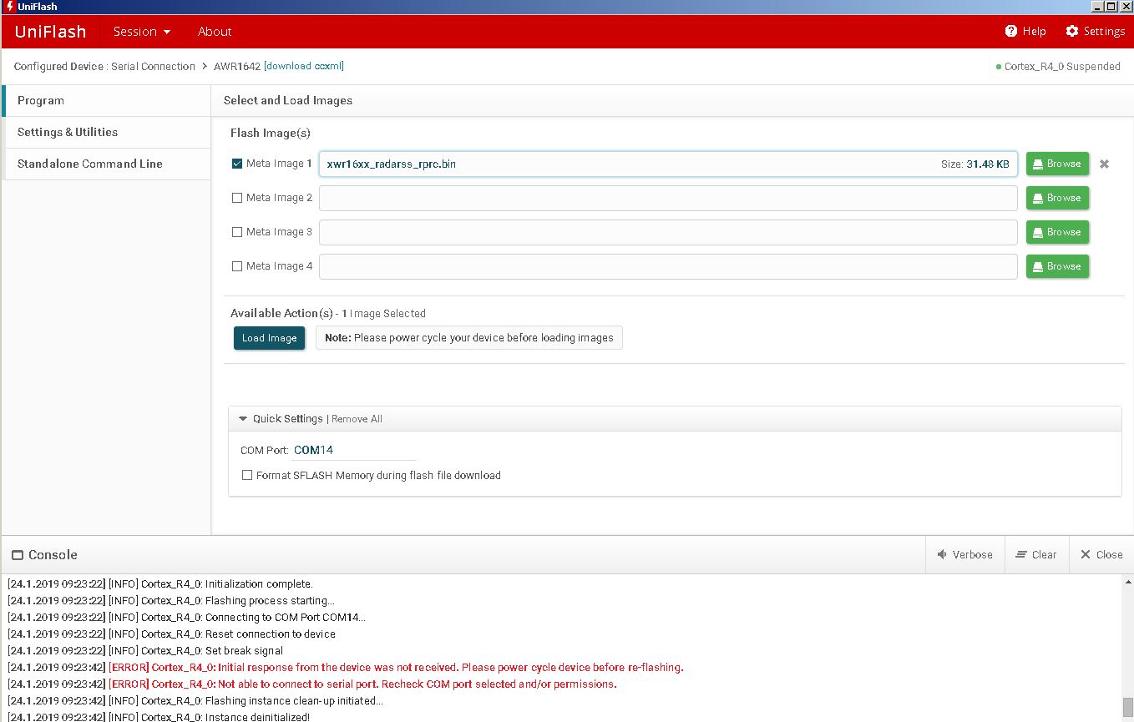
Task: Click the 'Size: 31.48 KB' label
Action: 975,164
